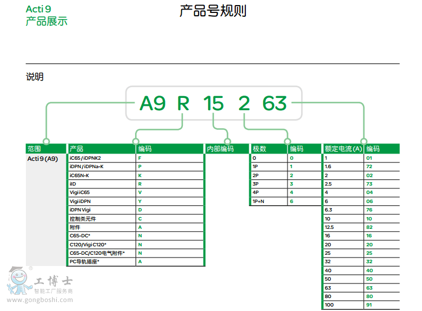Click the connector circle above the product 编码 column
Screen dimensions: 422x311
pos(136,141)
